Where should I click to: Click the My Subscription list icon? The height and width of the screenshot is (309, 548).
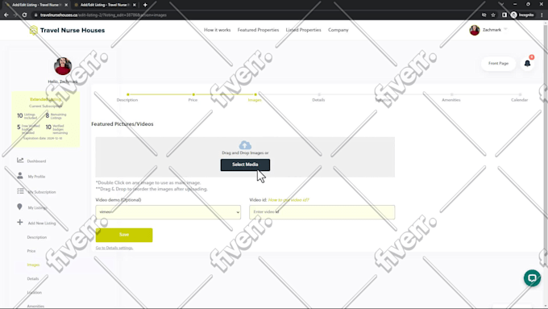click(20, 191)
